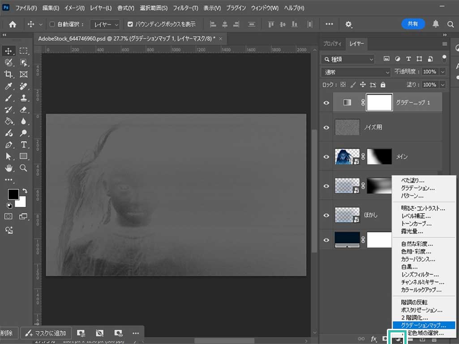This screenshot has width=459, height=344.
Task: Select the Horizontal Type tool
Action: [x=24, y=144]
